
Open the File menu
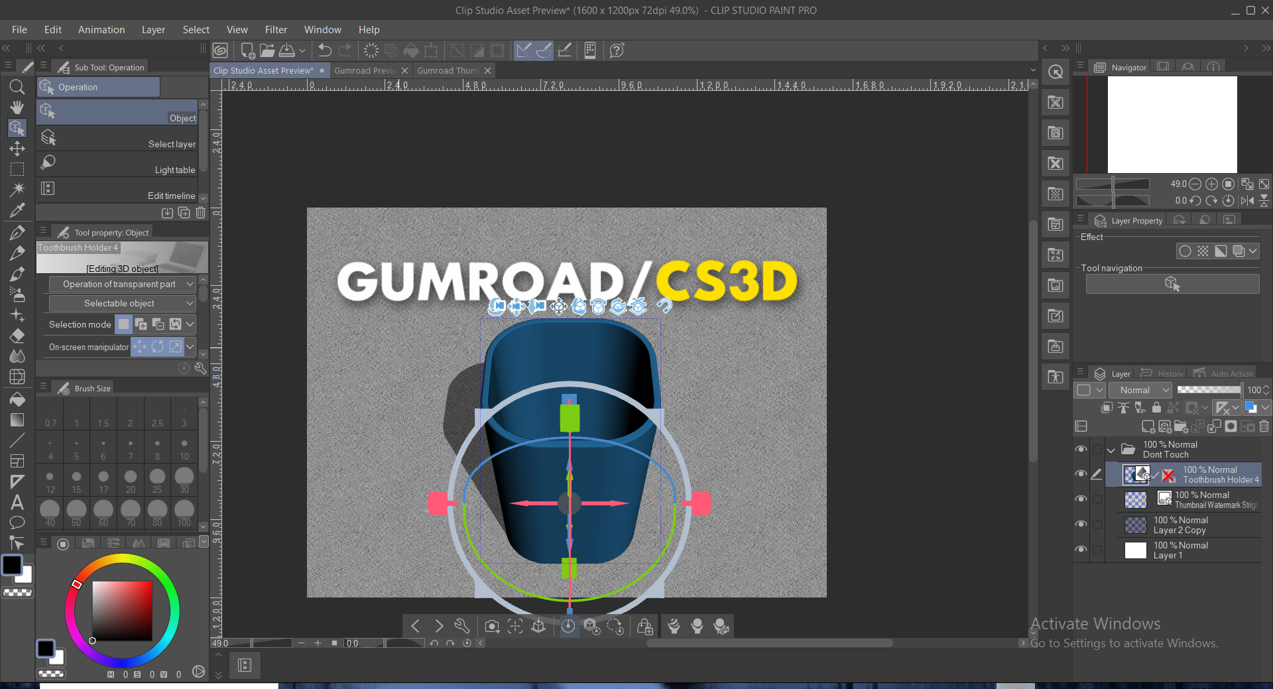tap(19, 30)
